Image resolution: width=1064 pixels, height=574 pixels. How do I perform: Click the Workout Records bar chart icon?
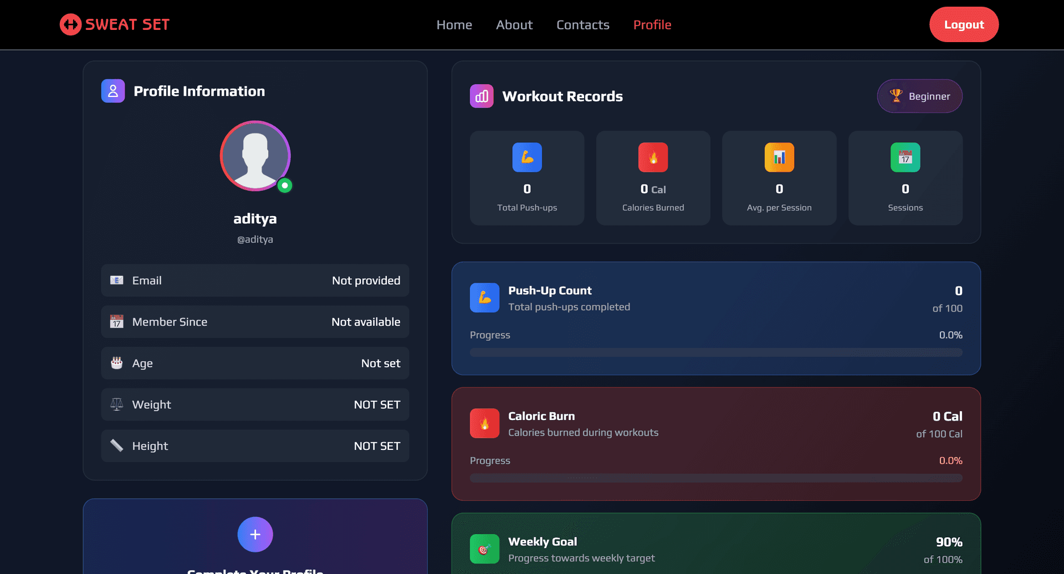482,96
